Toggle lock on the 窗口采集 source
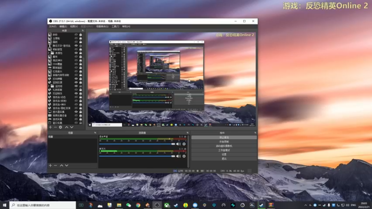Screen dimensions: 372x209 point(80,123)
